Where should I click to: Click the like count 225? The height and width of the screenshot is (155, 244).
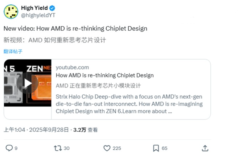[117, 148]
